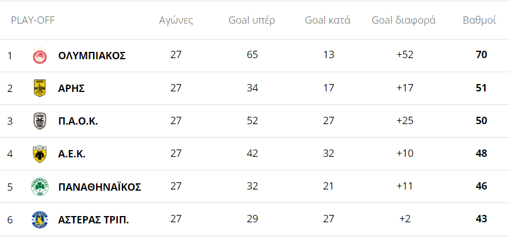Sort by the Αγώνες column header
Viewport: 510px width, 242px height.
(176, 20)
